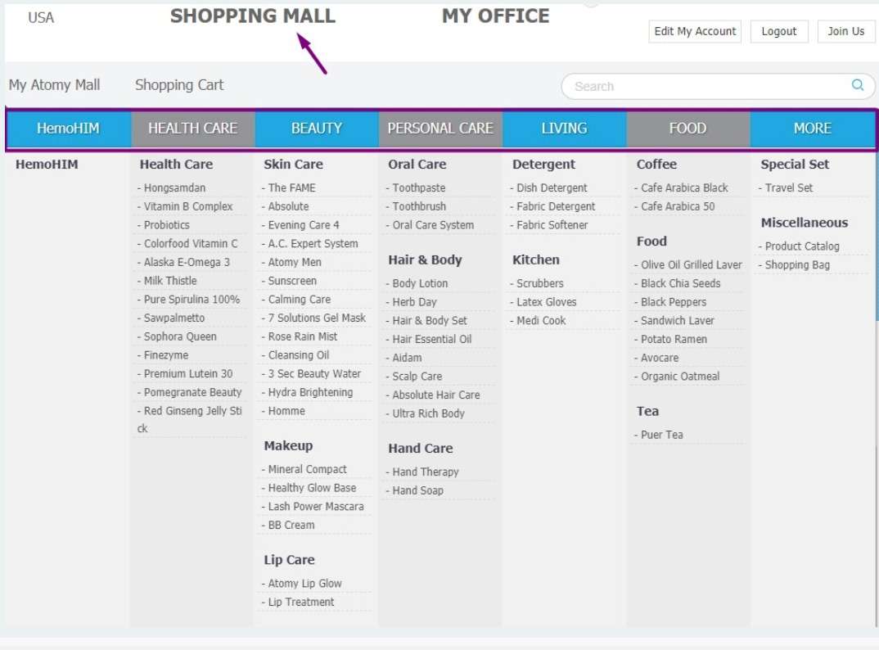Open the Milk Thistle link

pos(170,281)
